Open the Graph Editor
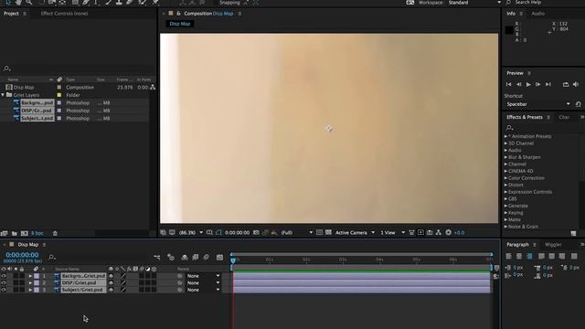 point(219,258)
